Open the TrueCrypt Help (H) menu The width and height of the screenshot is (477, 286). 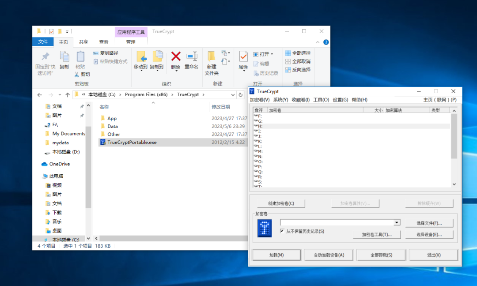(359, 100)
